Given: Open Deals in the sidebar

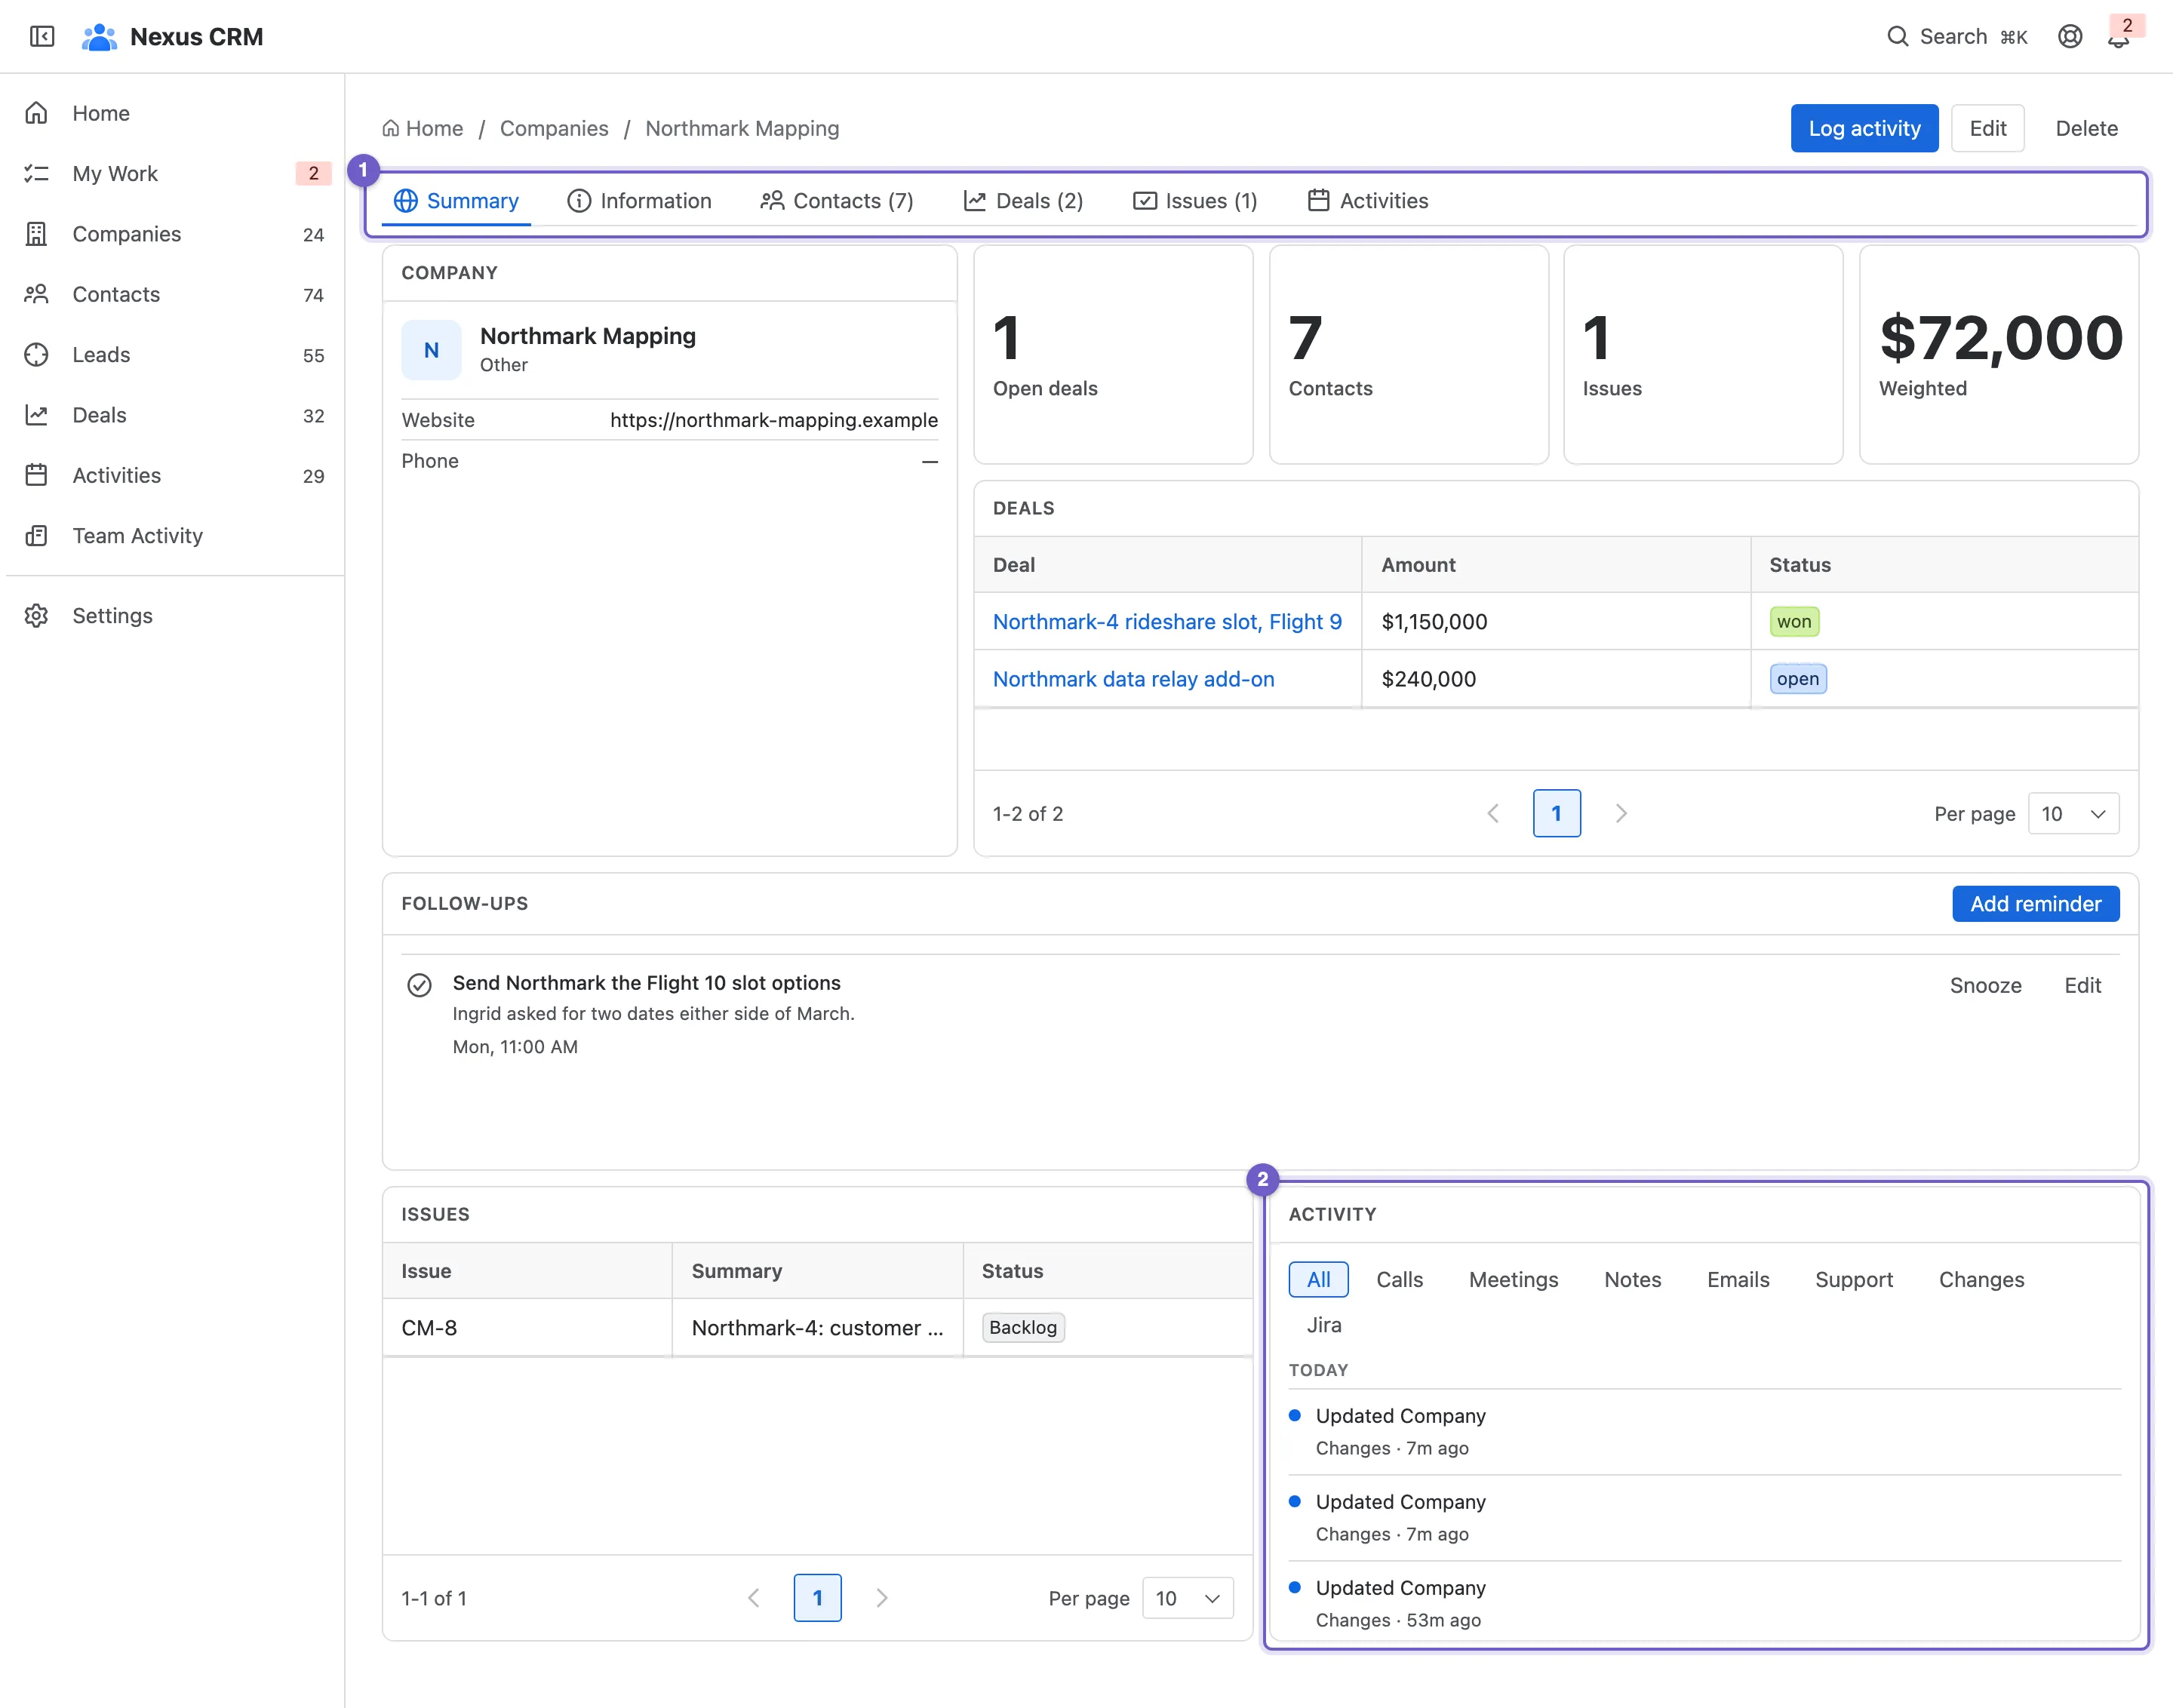Looking at the screenshot, I should point(176,415).
